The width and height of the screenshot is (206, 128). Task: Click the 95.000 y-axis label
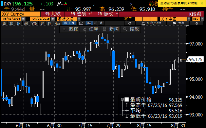click(196, 79)
